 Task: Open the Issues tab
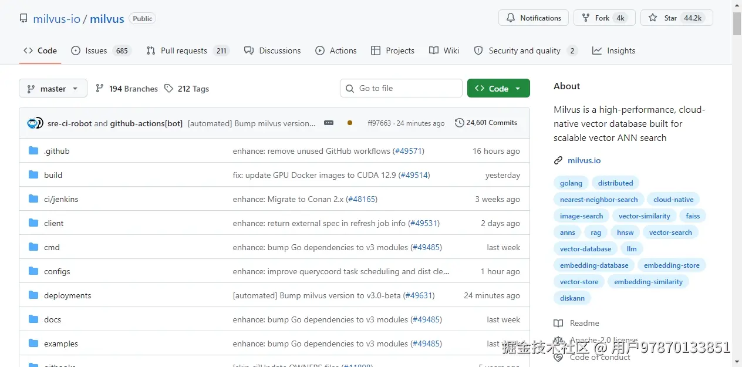pos(101,50)
